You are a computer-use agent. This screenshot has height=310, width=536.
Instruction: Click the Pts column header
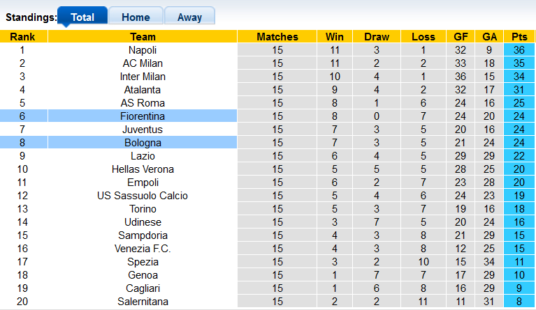point(519,37)
